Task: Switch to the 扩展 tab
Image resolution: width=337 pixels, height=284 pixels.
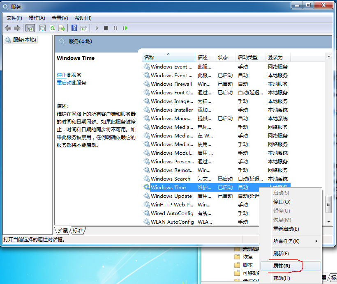Action: point(62,231)
